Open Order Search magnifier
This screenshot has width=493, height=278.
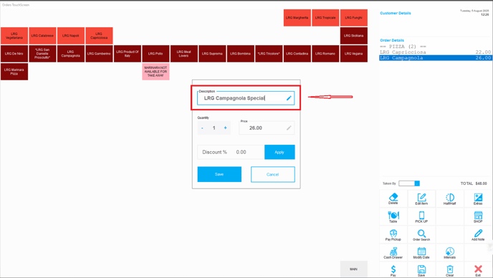pyautogui.click(x=421, y=234)
